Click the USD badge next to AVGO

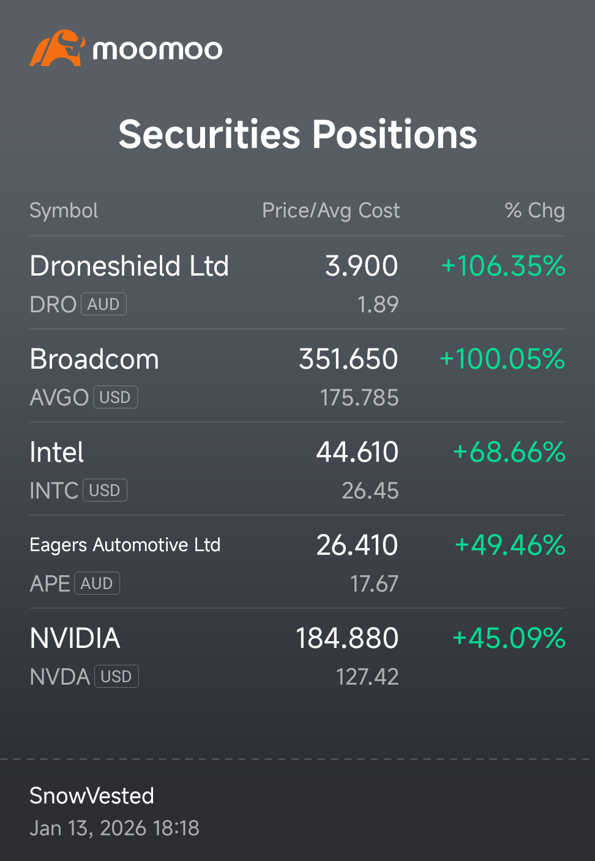pyautogui.click(x=115, y=397)
